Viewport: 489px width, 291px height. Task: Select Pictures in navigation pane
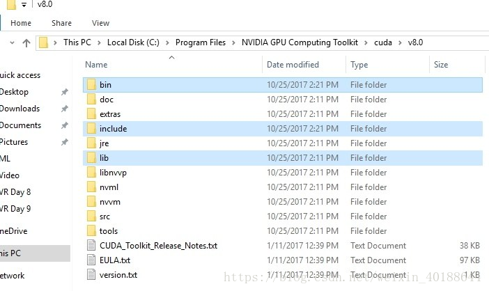tap(14, 142)
